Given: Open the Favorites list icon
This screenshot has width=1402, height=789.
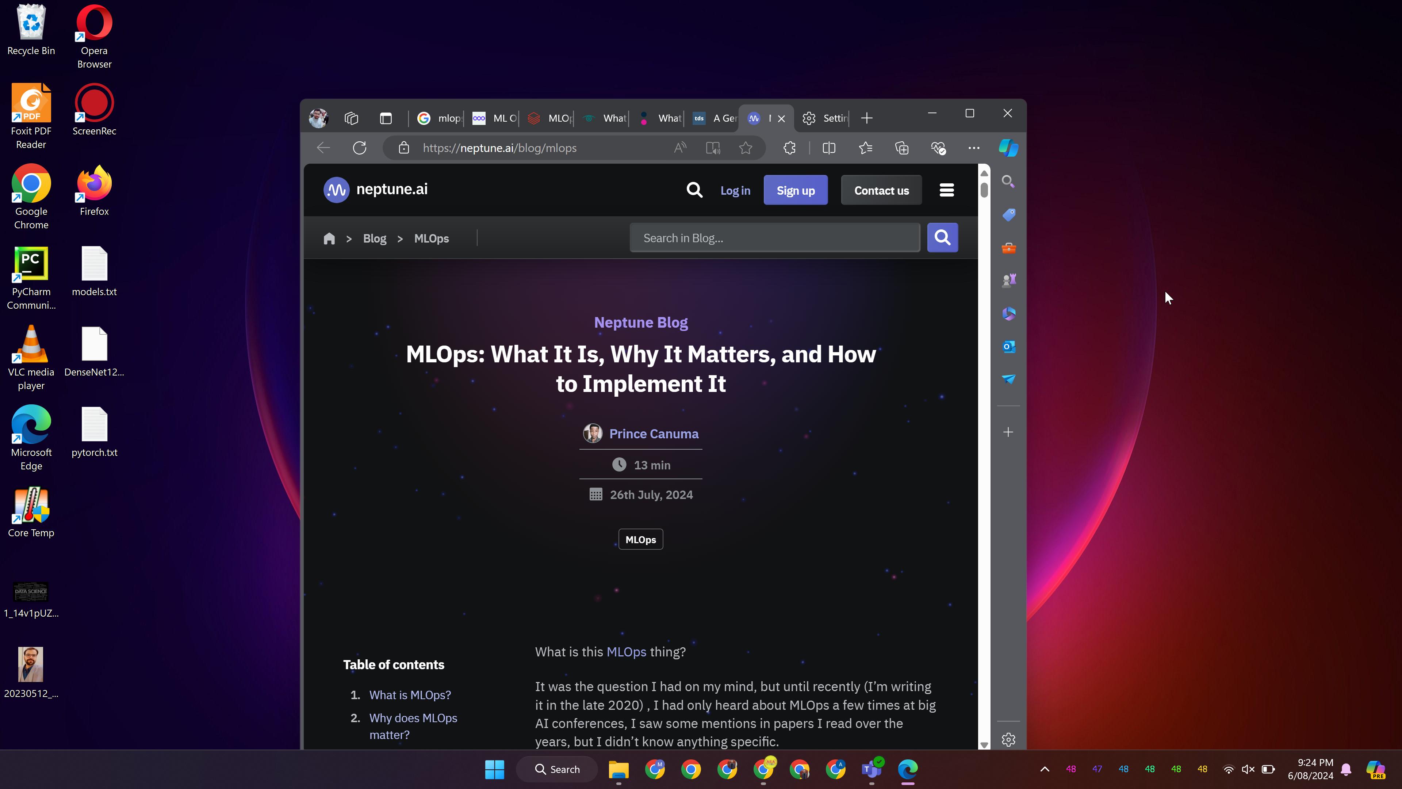Looking at the screenshot, I should [x=865, y=148].
